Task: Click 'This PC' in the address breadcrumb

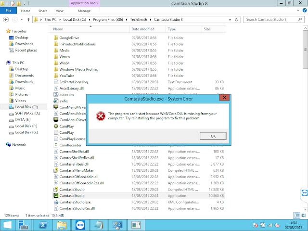Action: [x=50, y=19]
